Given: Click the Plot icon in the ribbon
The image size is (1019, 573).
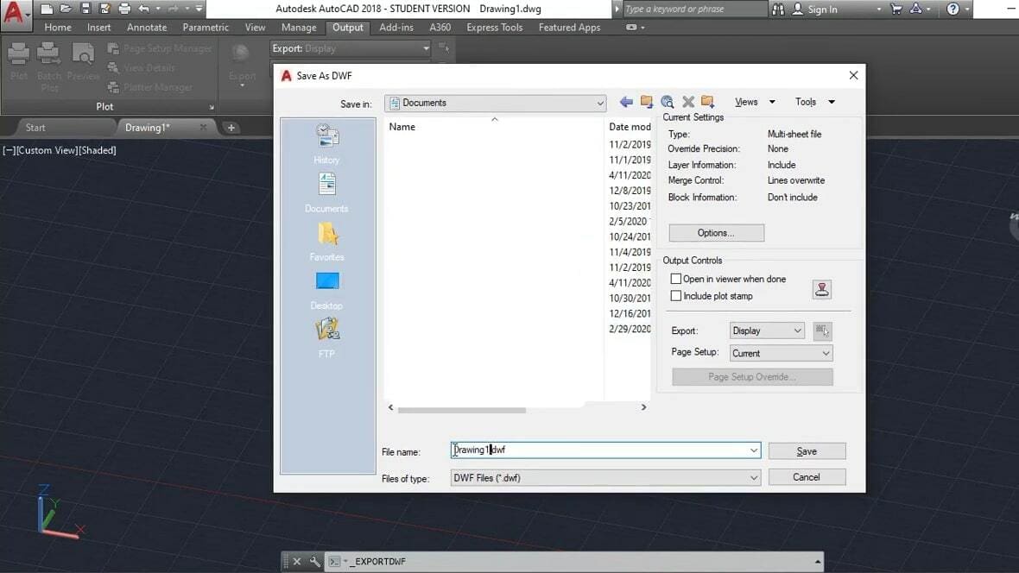Looking at the screenshot, I should 19,62.
